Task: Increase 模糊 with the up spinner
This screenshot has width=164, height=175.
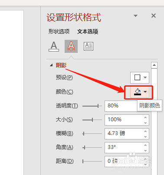Action: [145, 131]
